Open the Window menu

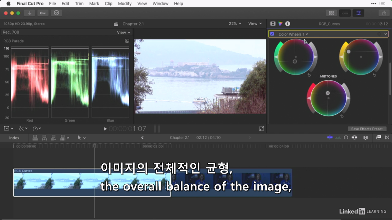point(160,4)
